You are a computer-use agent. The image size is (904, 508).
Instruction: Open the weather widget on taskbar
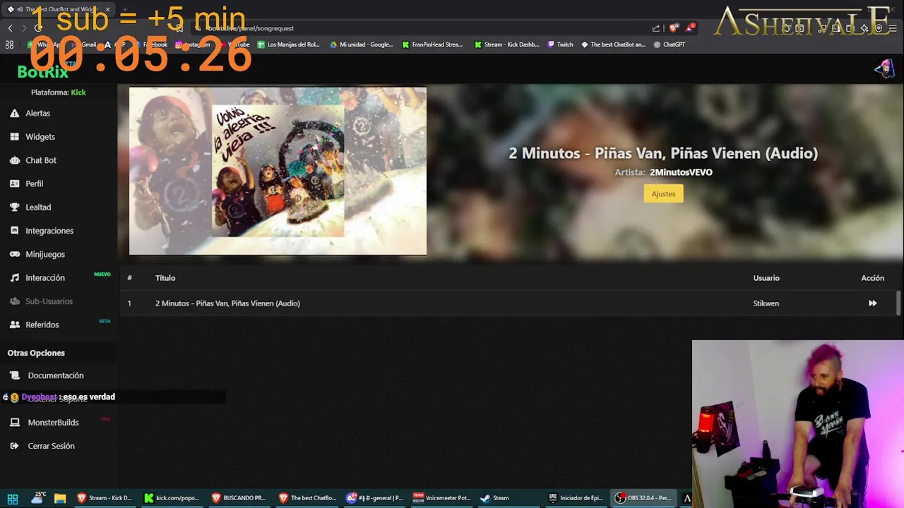pos(37,498)
